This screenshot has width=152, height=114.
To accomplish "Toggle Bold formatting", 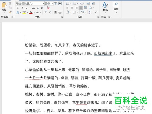I will [x=18, y=8].
